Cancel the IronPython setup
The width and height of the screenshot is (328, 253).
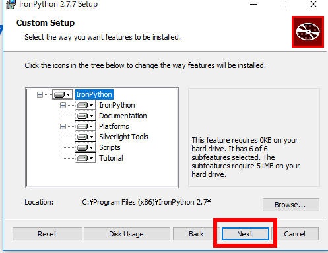(295, 234)
